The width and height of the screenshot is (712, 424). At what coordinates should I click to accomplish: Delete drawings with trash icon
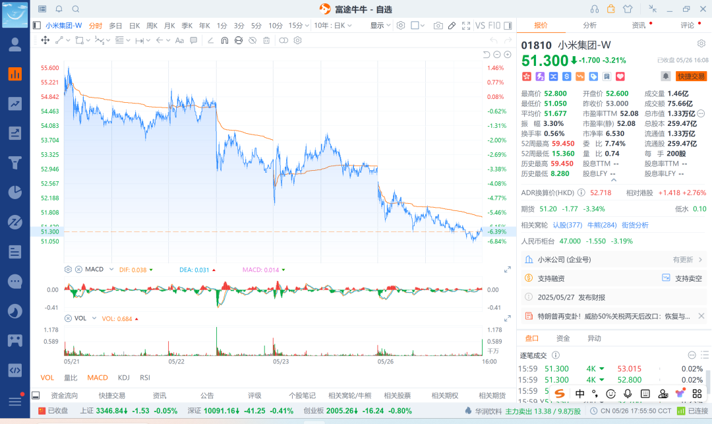coord(266,40)
